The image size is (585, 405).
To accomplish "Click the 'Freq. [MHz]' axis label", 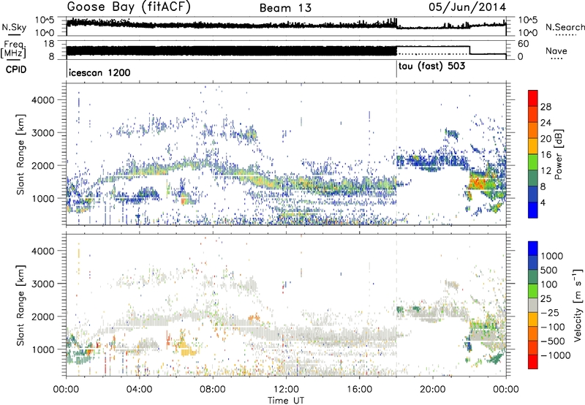I will (13, 50).
